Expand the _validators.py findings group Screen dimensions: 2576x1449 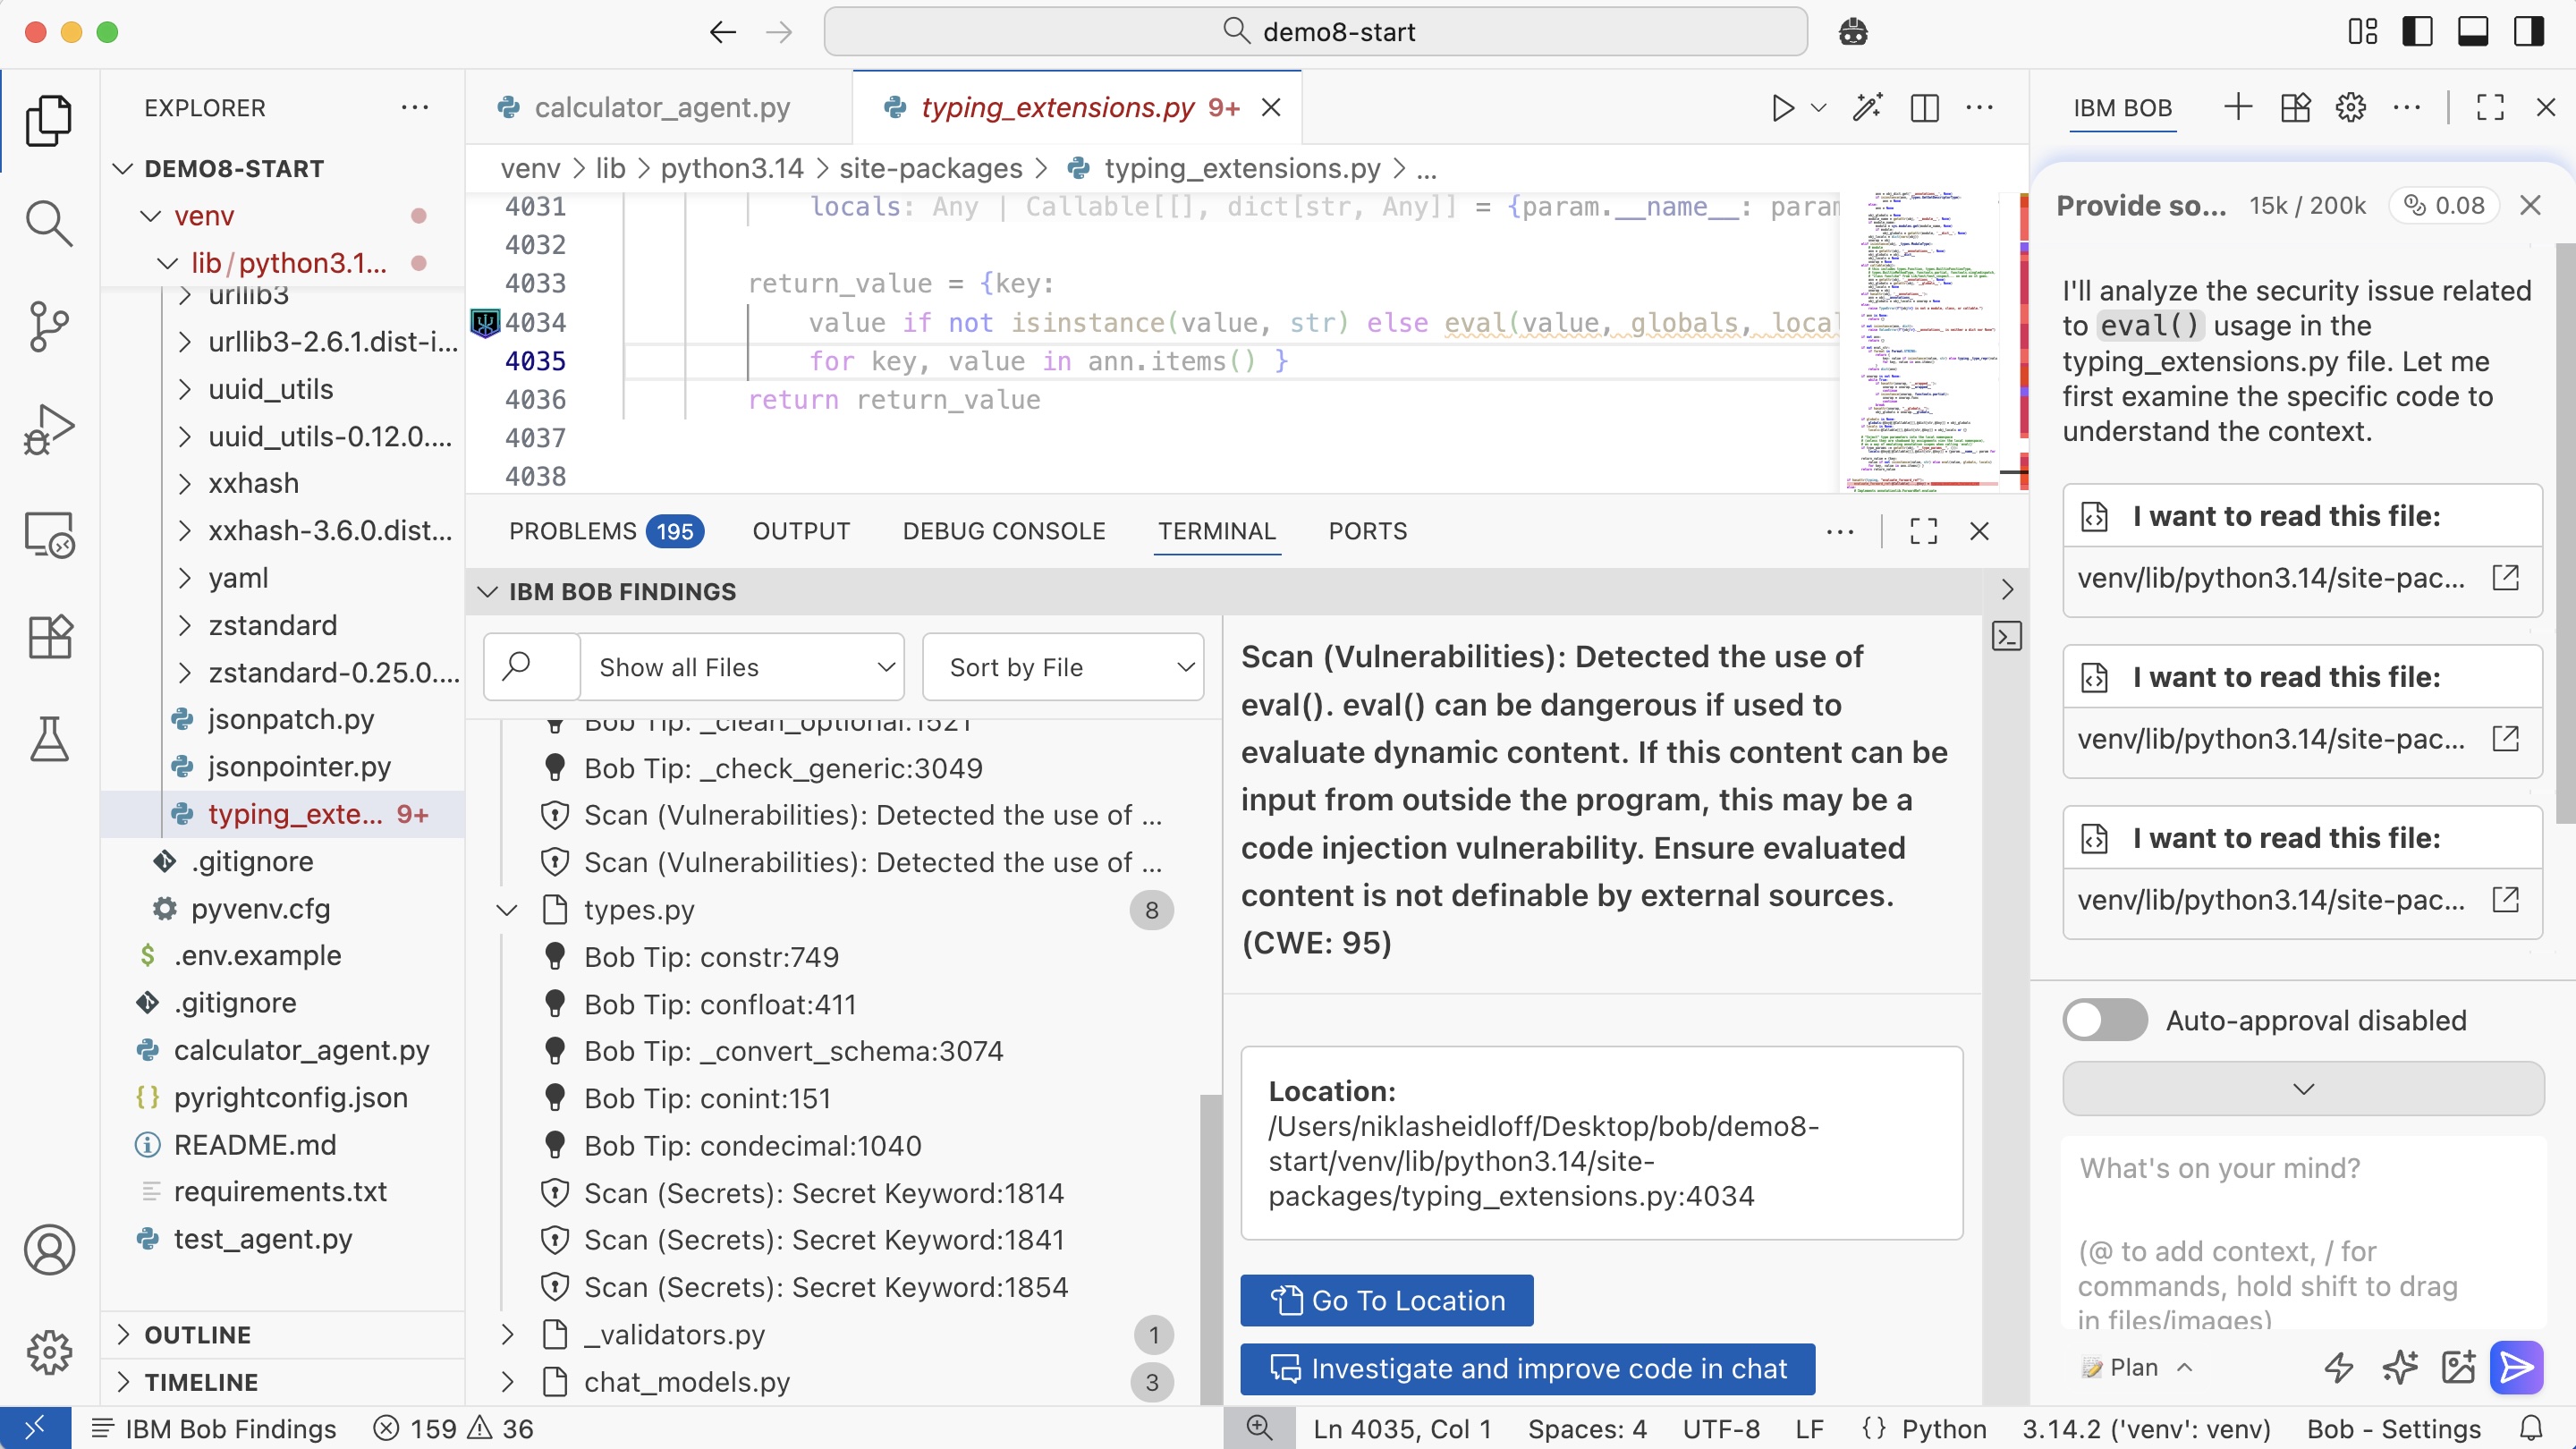coord(507,1334)
